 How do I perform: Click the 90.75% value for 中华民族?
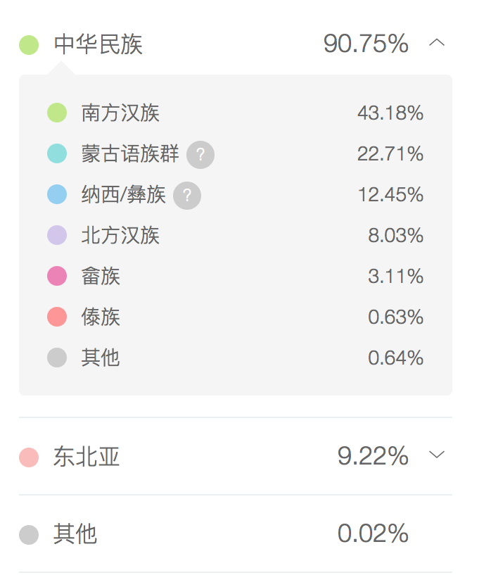tap(366, 44)
